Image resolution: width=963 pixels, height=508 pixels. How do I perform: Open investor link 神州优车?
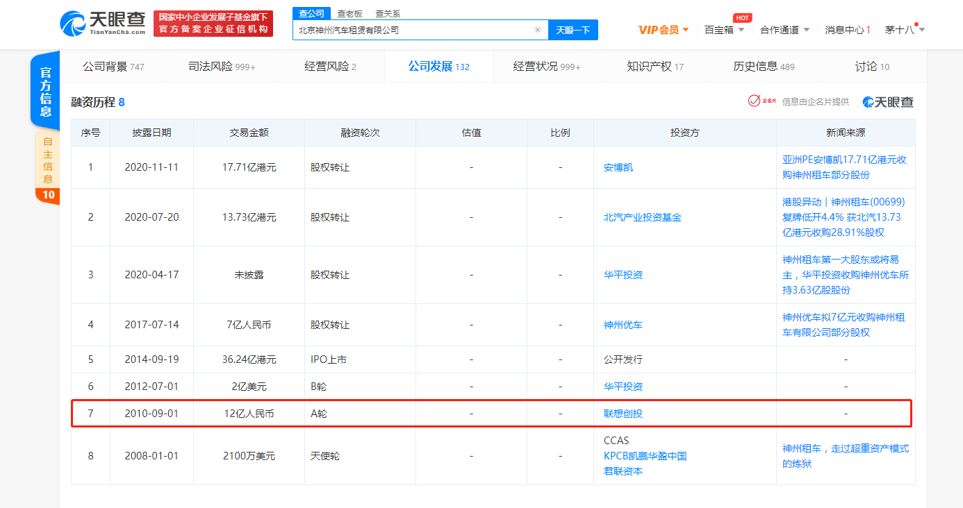click(623, 325)
